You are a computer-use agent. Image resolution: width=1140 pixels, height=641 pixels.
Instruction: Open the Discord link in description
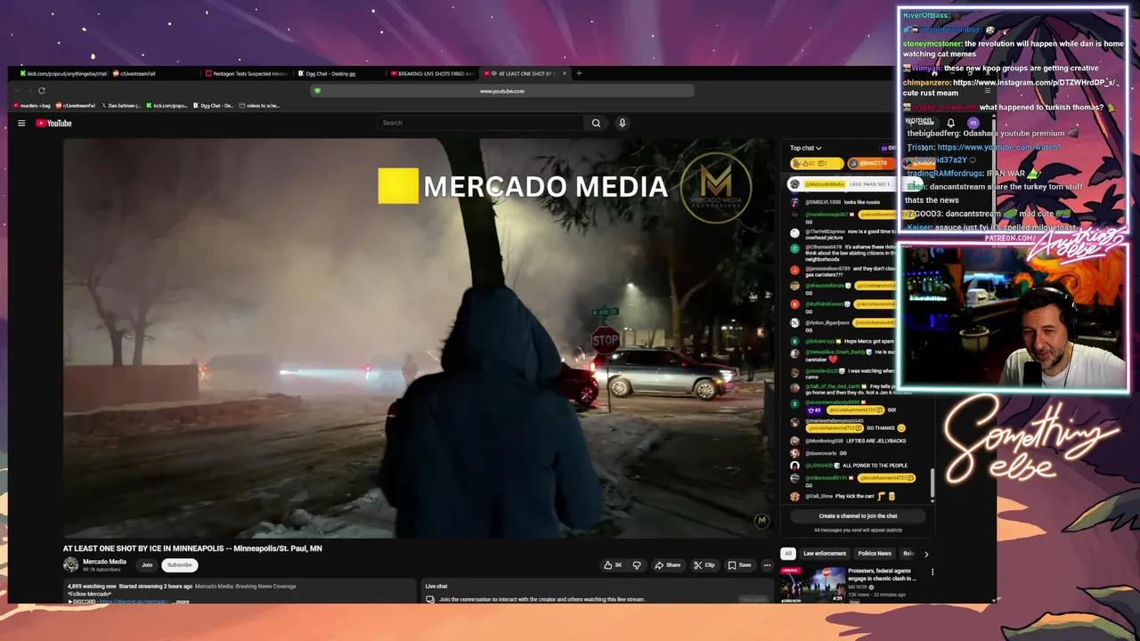point(134,602)
